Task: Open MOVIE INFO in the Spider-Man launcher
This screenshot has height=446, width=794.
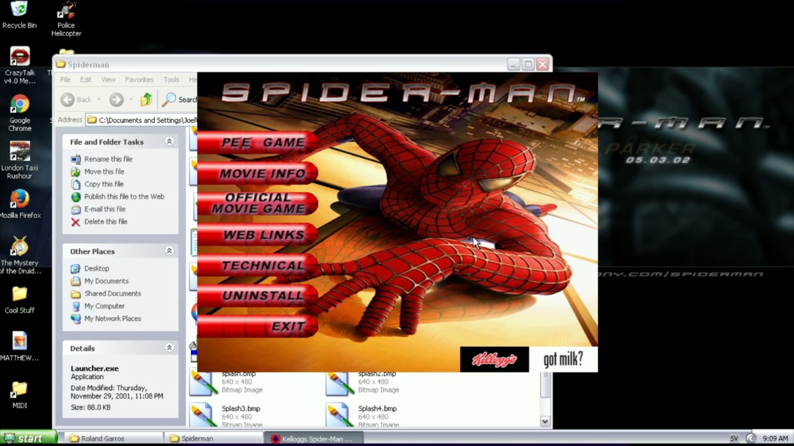Action: (x=257, y=173)
